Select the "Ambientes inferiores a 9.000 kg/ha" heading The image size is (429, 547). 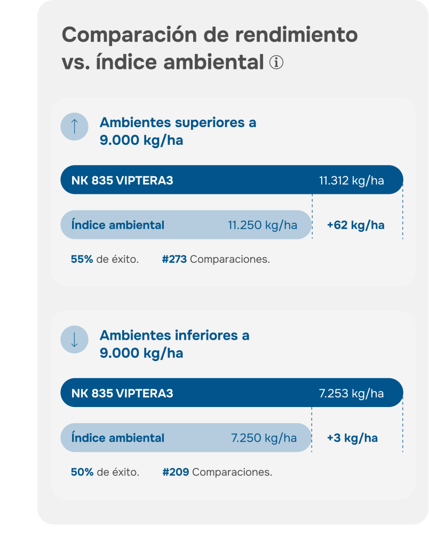(x=174, y=344)
